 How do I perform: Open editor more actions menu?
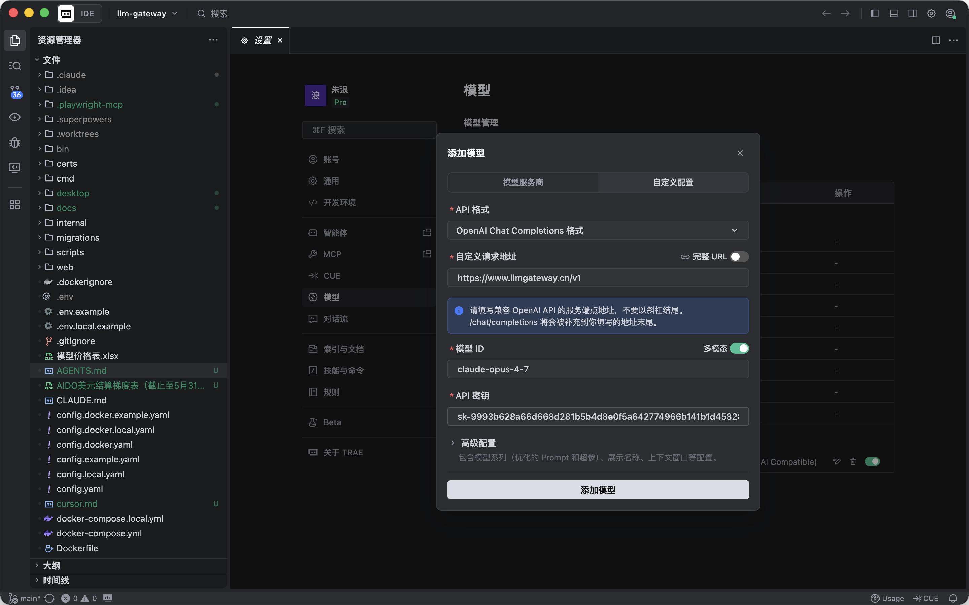pos(954,40)
